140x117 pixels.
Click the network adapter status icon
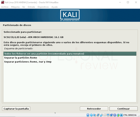click(x=98, y=115)
